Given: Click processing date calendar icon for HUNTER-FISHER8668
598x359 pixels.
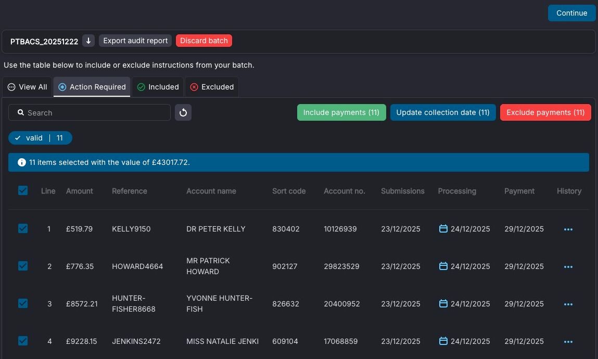Looking at the screenshot, I should point(443,303).
